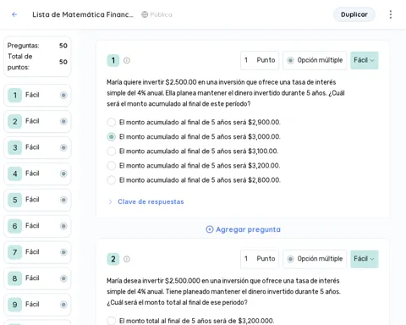The image size is (406, 325).
Task: Open the Fácil difficulty dropdown of question 2
Action: coord(365,259)
